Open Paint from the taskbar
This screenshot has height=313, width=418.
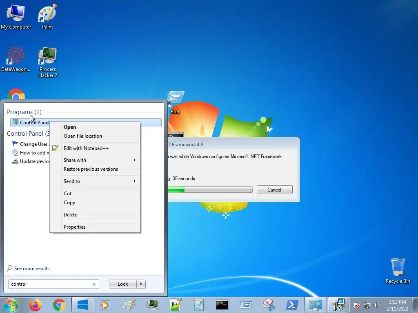129,305
